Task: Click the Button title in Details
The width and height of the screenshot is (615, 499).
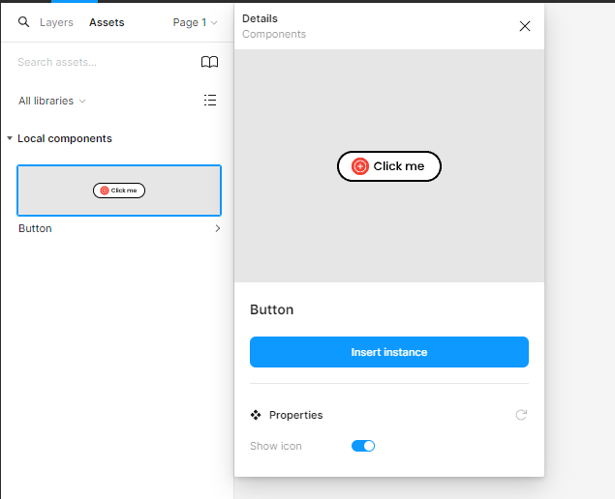Action: pyautogui.click(x=272, y=309)
